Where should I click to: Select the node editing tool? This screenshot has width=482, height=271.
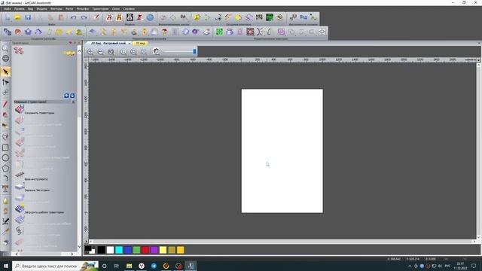5,82
